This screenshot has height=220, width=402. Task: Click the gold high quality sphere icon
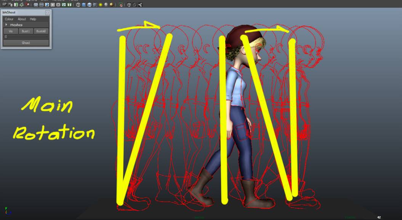pos(111,5)
